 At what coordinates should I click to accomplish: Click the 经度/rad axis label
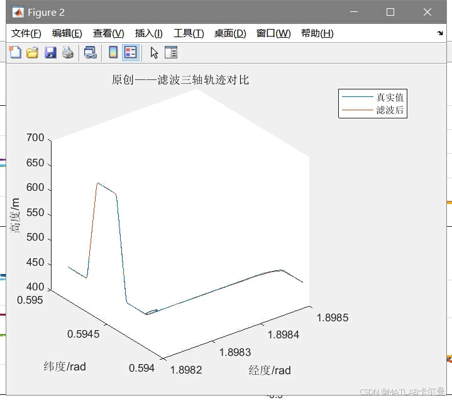pos(270,370)
